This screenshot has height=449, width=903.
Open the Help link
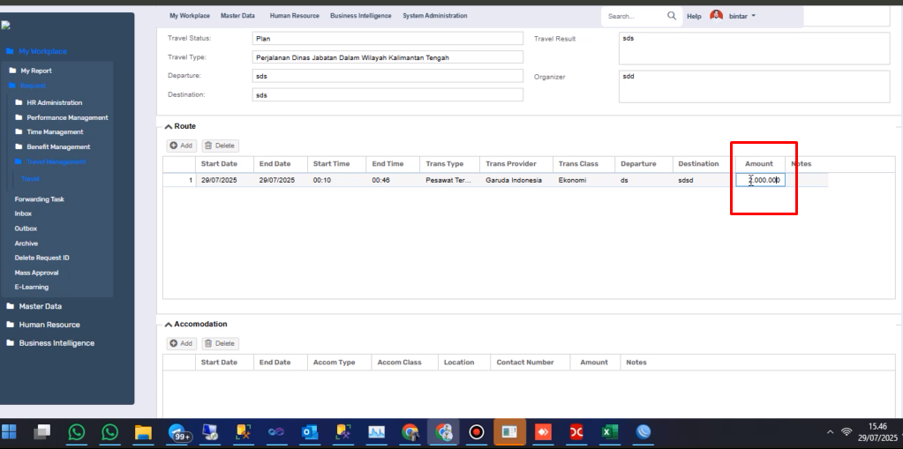694,16
